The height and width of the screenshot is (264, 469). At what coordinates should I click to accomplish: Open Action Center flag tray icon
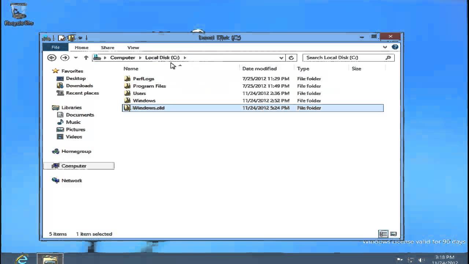point(400,260)
